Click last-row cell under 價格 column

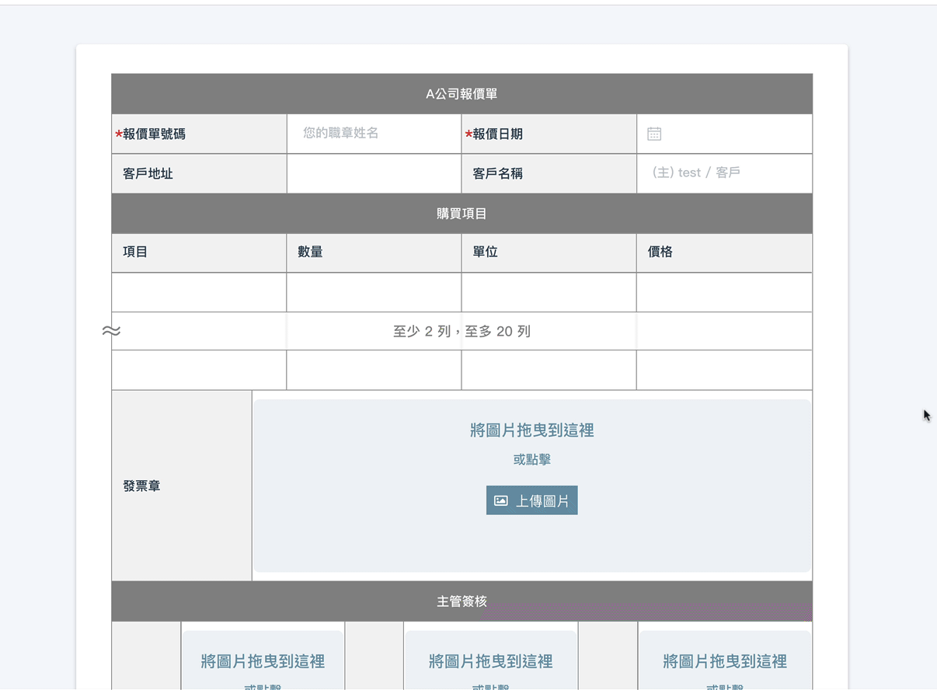pyautogui.click(x=724, y=370)
